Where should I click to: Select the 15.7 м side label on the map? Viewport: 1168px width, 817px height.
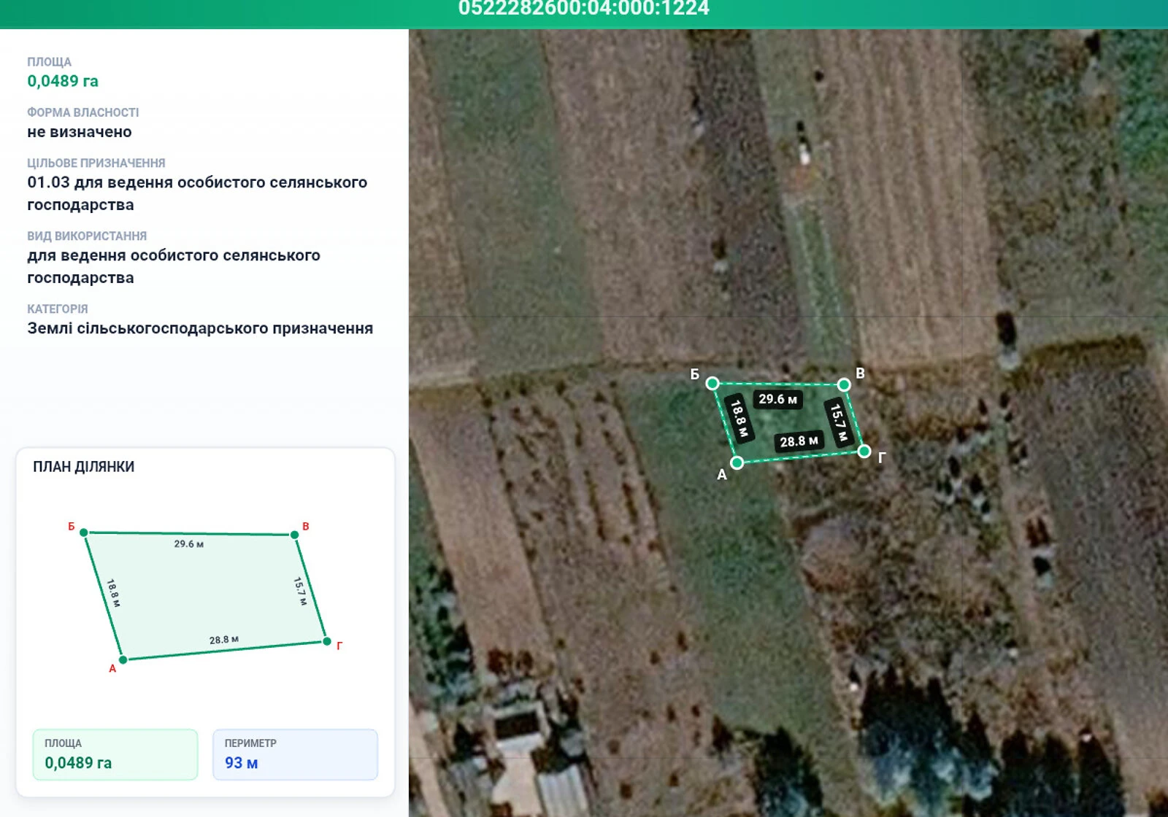pos(839,422)
